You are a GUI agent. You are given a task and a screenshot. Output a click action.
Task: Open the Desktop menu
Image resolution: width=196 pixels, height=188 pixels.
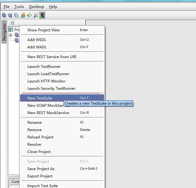(37, 7)
